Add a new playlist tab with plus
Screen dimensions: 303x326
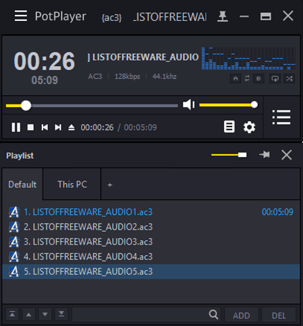[x=110, y=185]
